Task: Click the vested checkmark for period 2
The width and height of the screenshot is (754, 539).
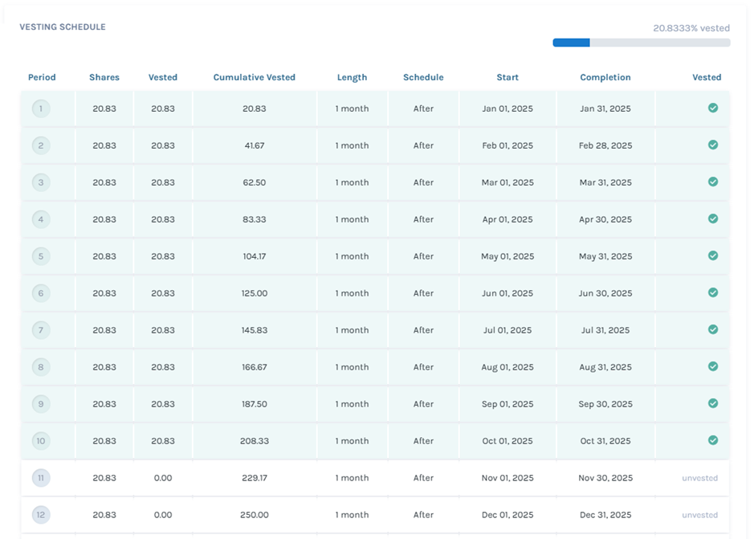Action: [x=712, y=145]
